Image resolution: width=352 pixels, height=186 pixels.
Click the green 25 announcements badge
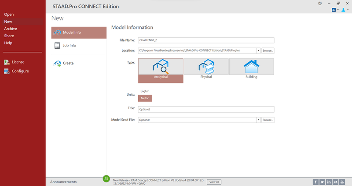(x=106, y=179)
